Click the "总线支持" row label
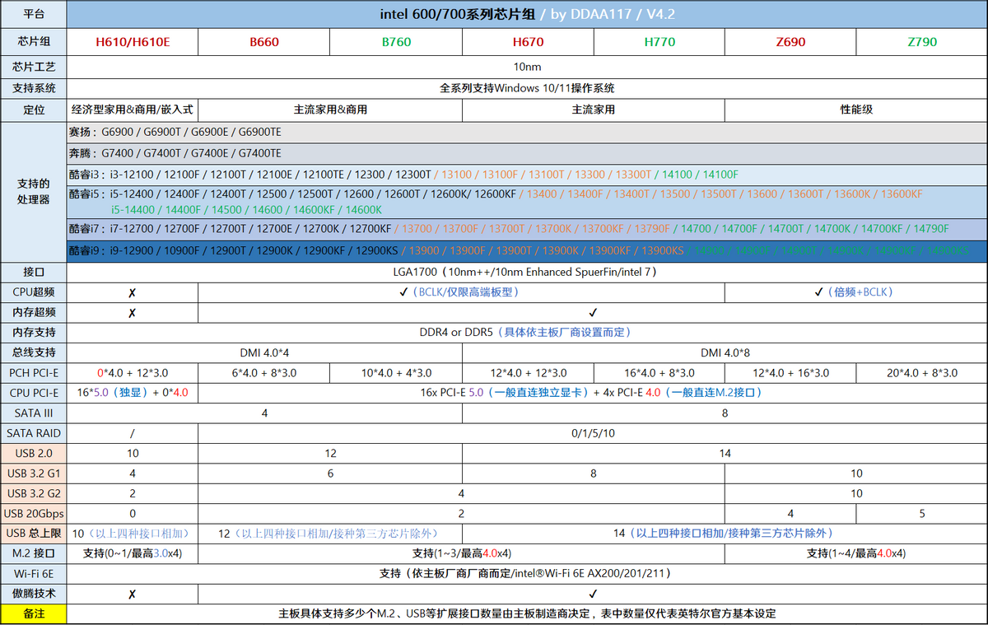The width and height of the screenshot is (988, 625). click(34, 352)
